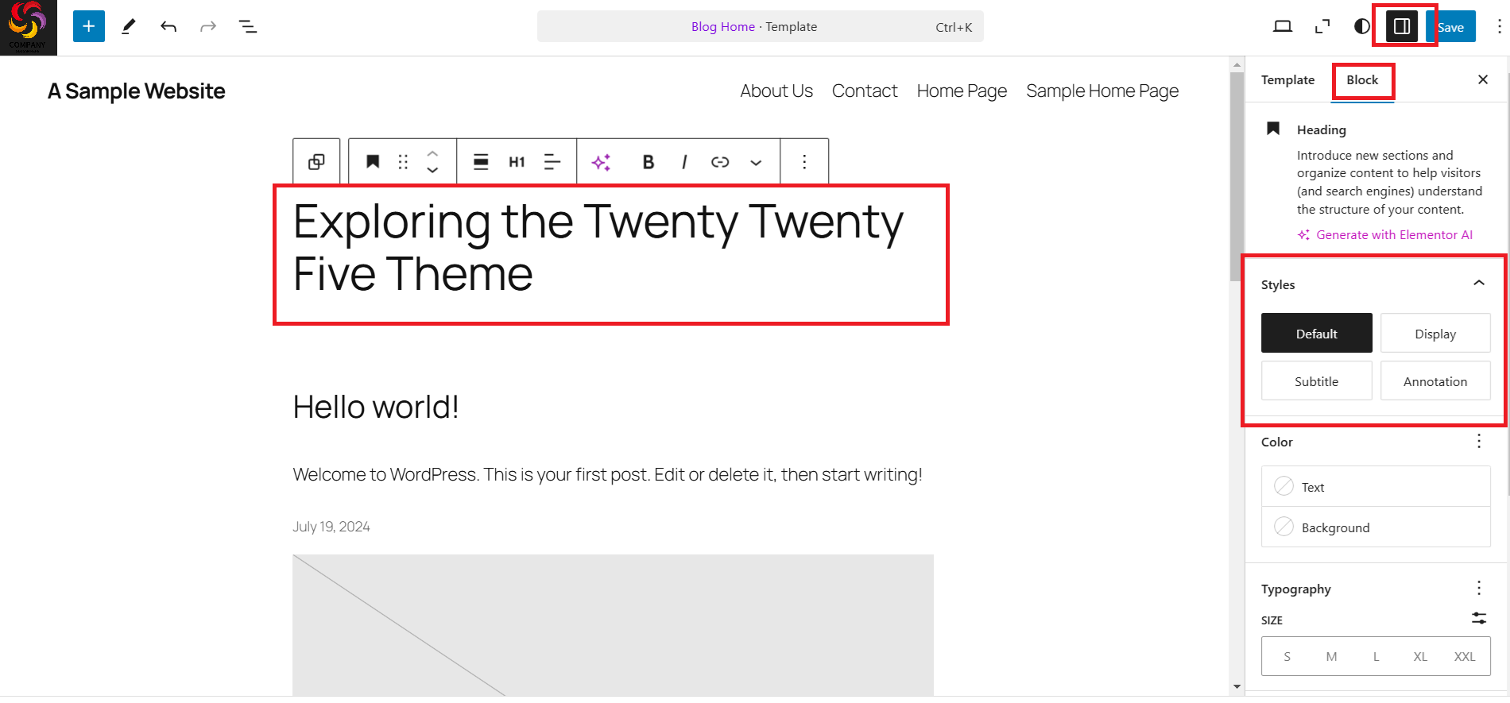
Task: Open the Background color picker
Action: [x=1376, y=527]
